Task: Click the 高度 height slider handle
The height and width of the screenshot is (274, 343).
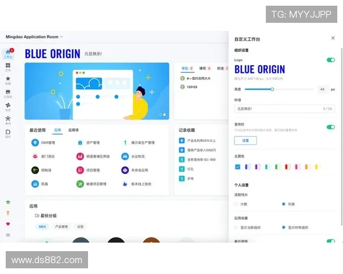Action: [272, 89]
